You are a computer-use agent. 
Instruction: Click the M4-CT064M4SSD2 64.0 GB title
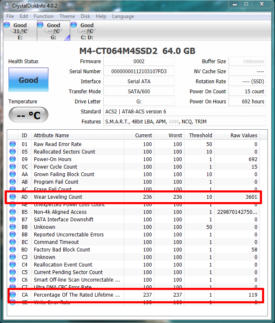tap(137, 51)
